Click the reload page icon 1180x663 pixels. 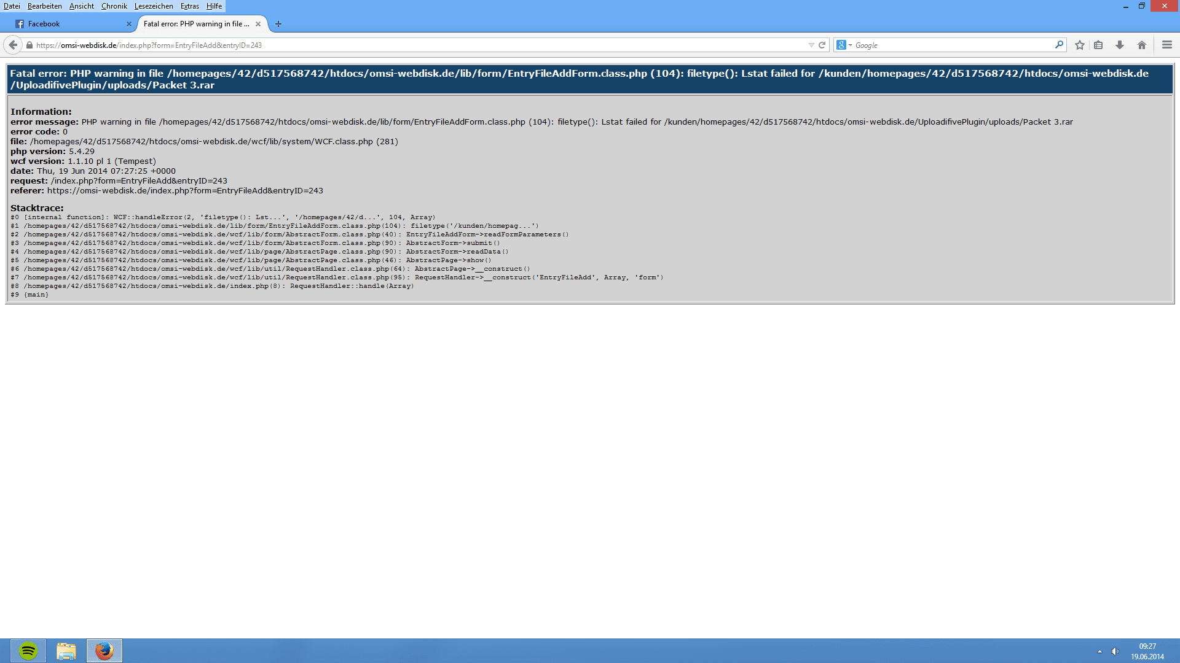point(822,45)
